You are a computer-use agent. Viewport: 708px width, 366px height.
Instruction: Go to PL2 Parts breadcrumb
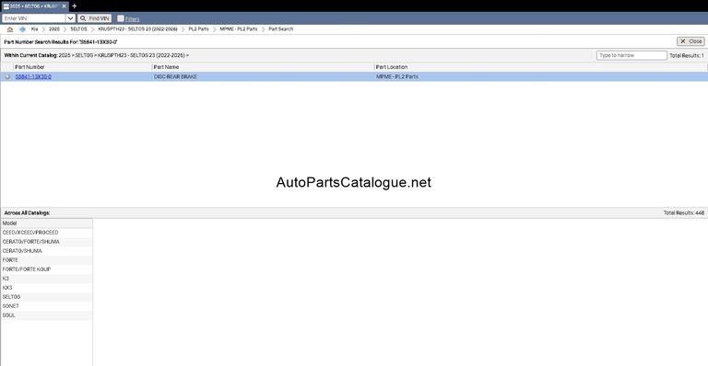(x=199, y=29)
